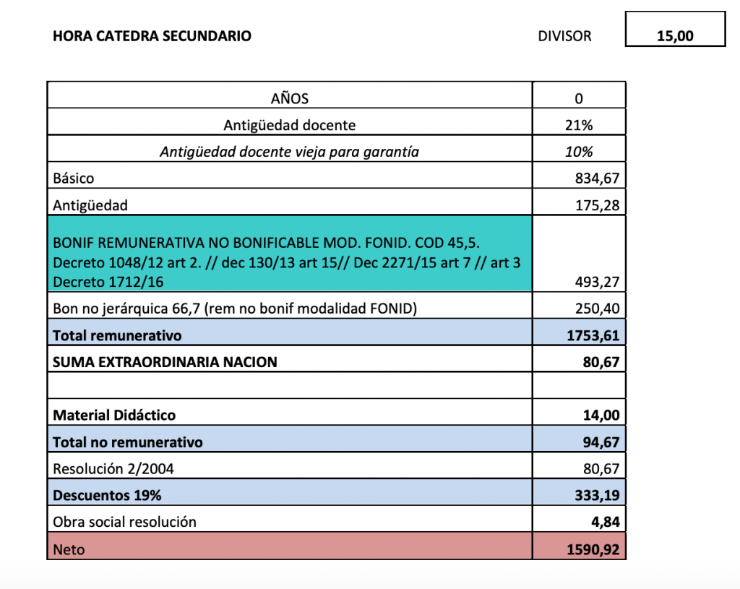Click the 'Resolución 2/2004' label
The width and height of the screenshot is (740, 589).
coord(113,468)
